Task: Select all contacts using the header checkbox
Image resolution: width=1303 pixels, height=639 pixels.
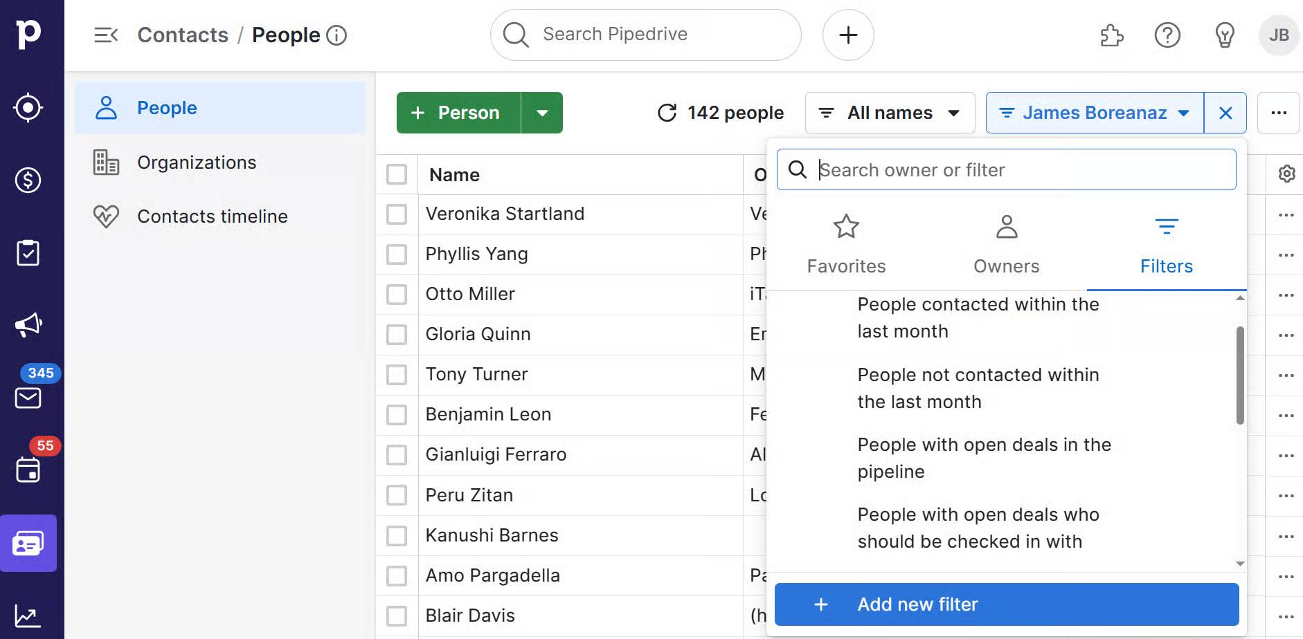Action: (397, 174)
